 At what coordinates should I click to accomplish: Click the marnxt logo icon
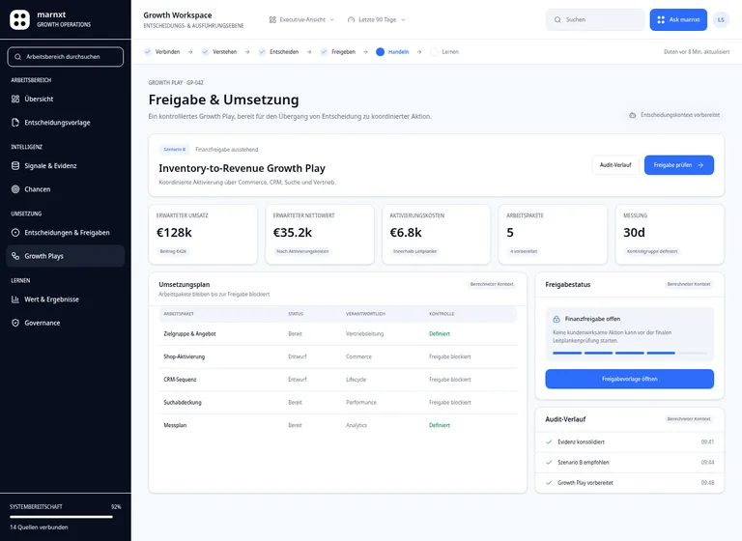pyautogui.click(x=19, y=19)
